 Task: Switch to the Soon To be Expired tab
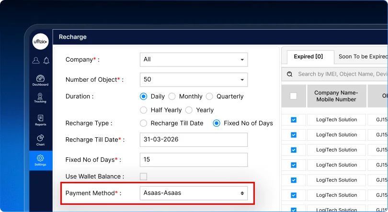pyautogui.click(x=362, y=56)
